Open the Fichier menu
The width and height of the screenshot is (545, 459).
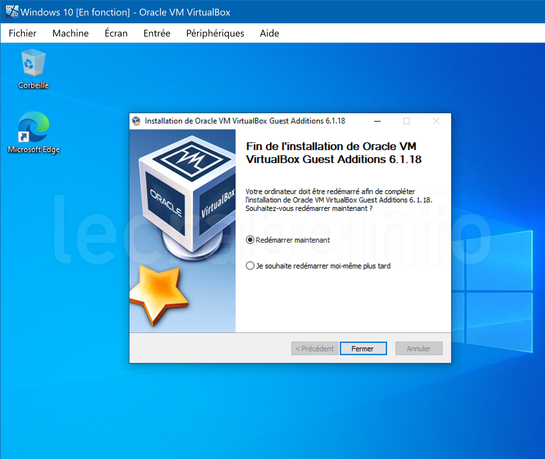coord(22,33)
